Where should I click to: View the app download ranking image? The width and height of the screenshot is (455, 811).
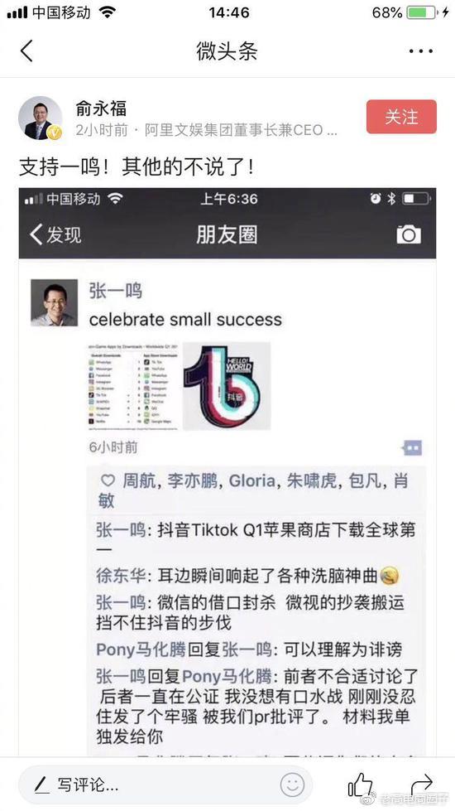[134, 386]
